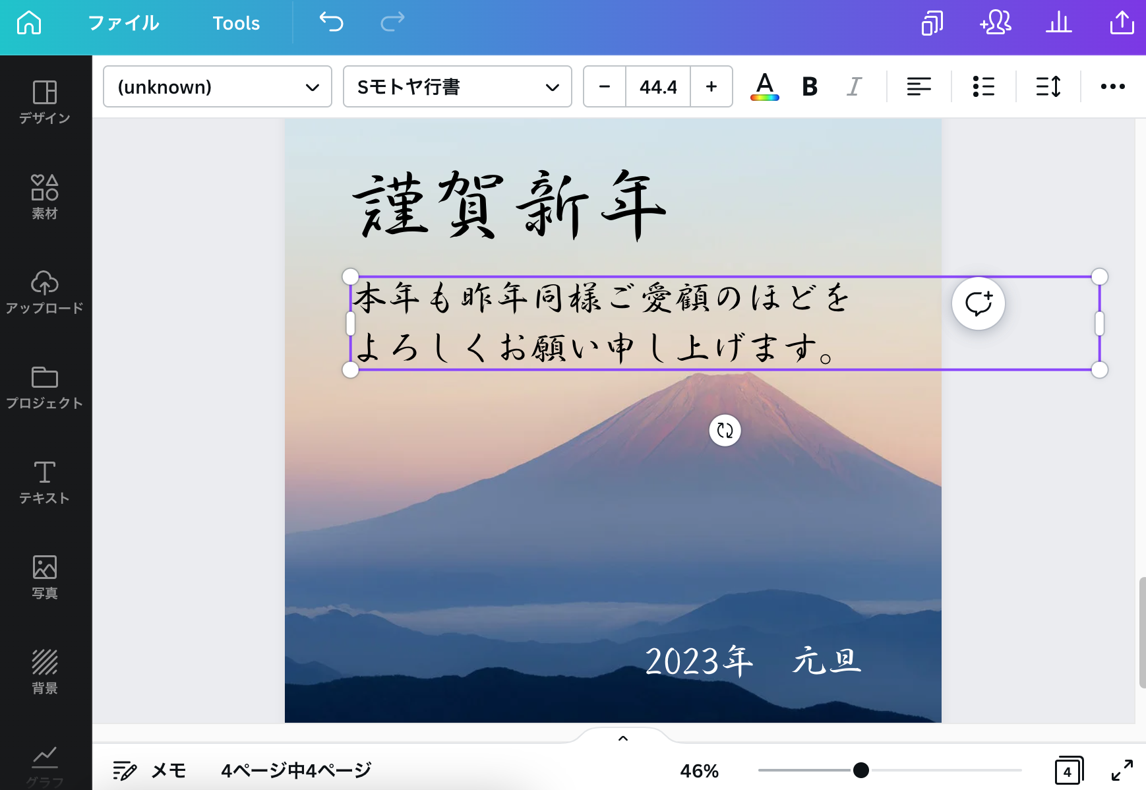The height and width of the screenshot is (790, 1146).
Task: Click the canvas vertical scrollbar
Action: [1141, 633]
